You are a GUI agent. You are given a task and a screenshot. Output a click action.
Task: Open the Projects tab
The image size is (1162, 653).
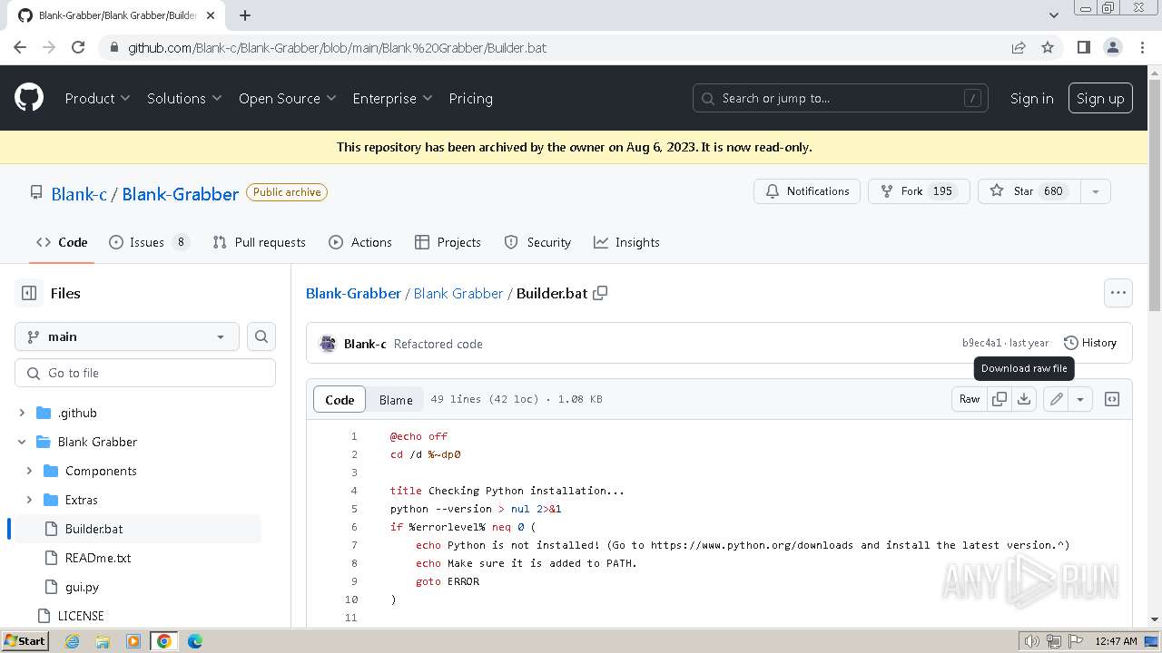click(448, 242)
